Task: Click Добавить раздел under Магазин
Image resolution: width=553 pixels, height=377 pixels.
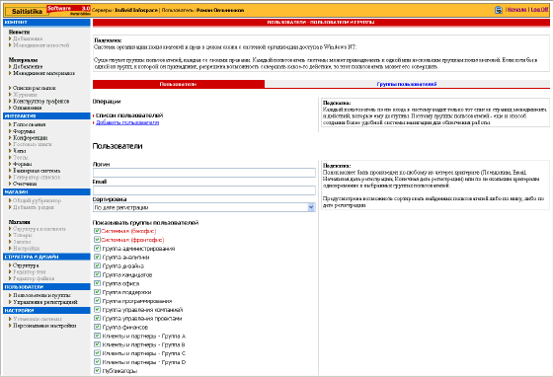Action: tap(34, 207)
